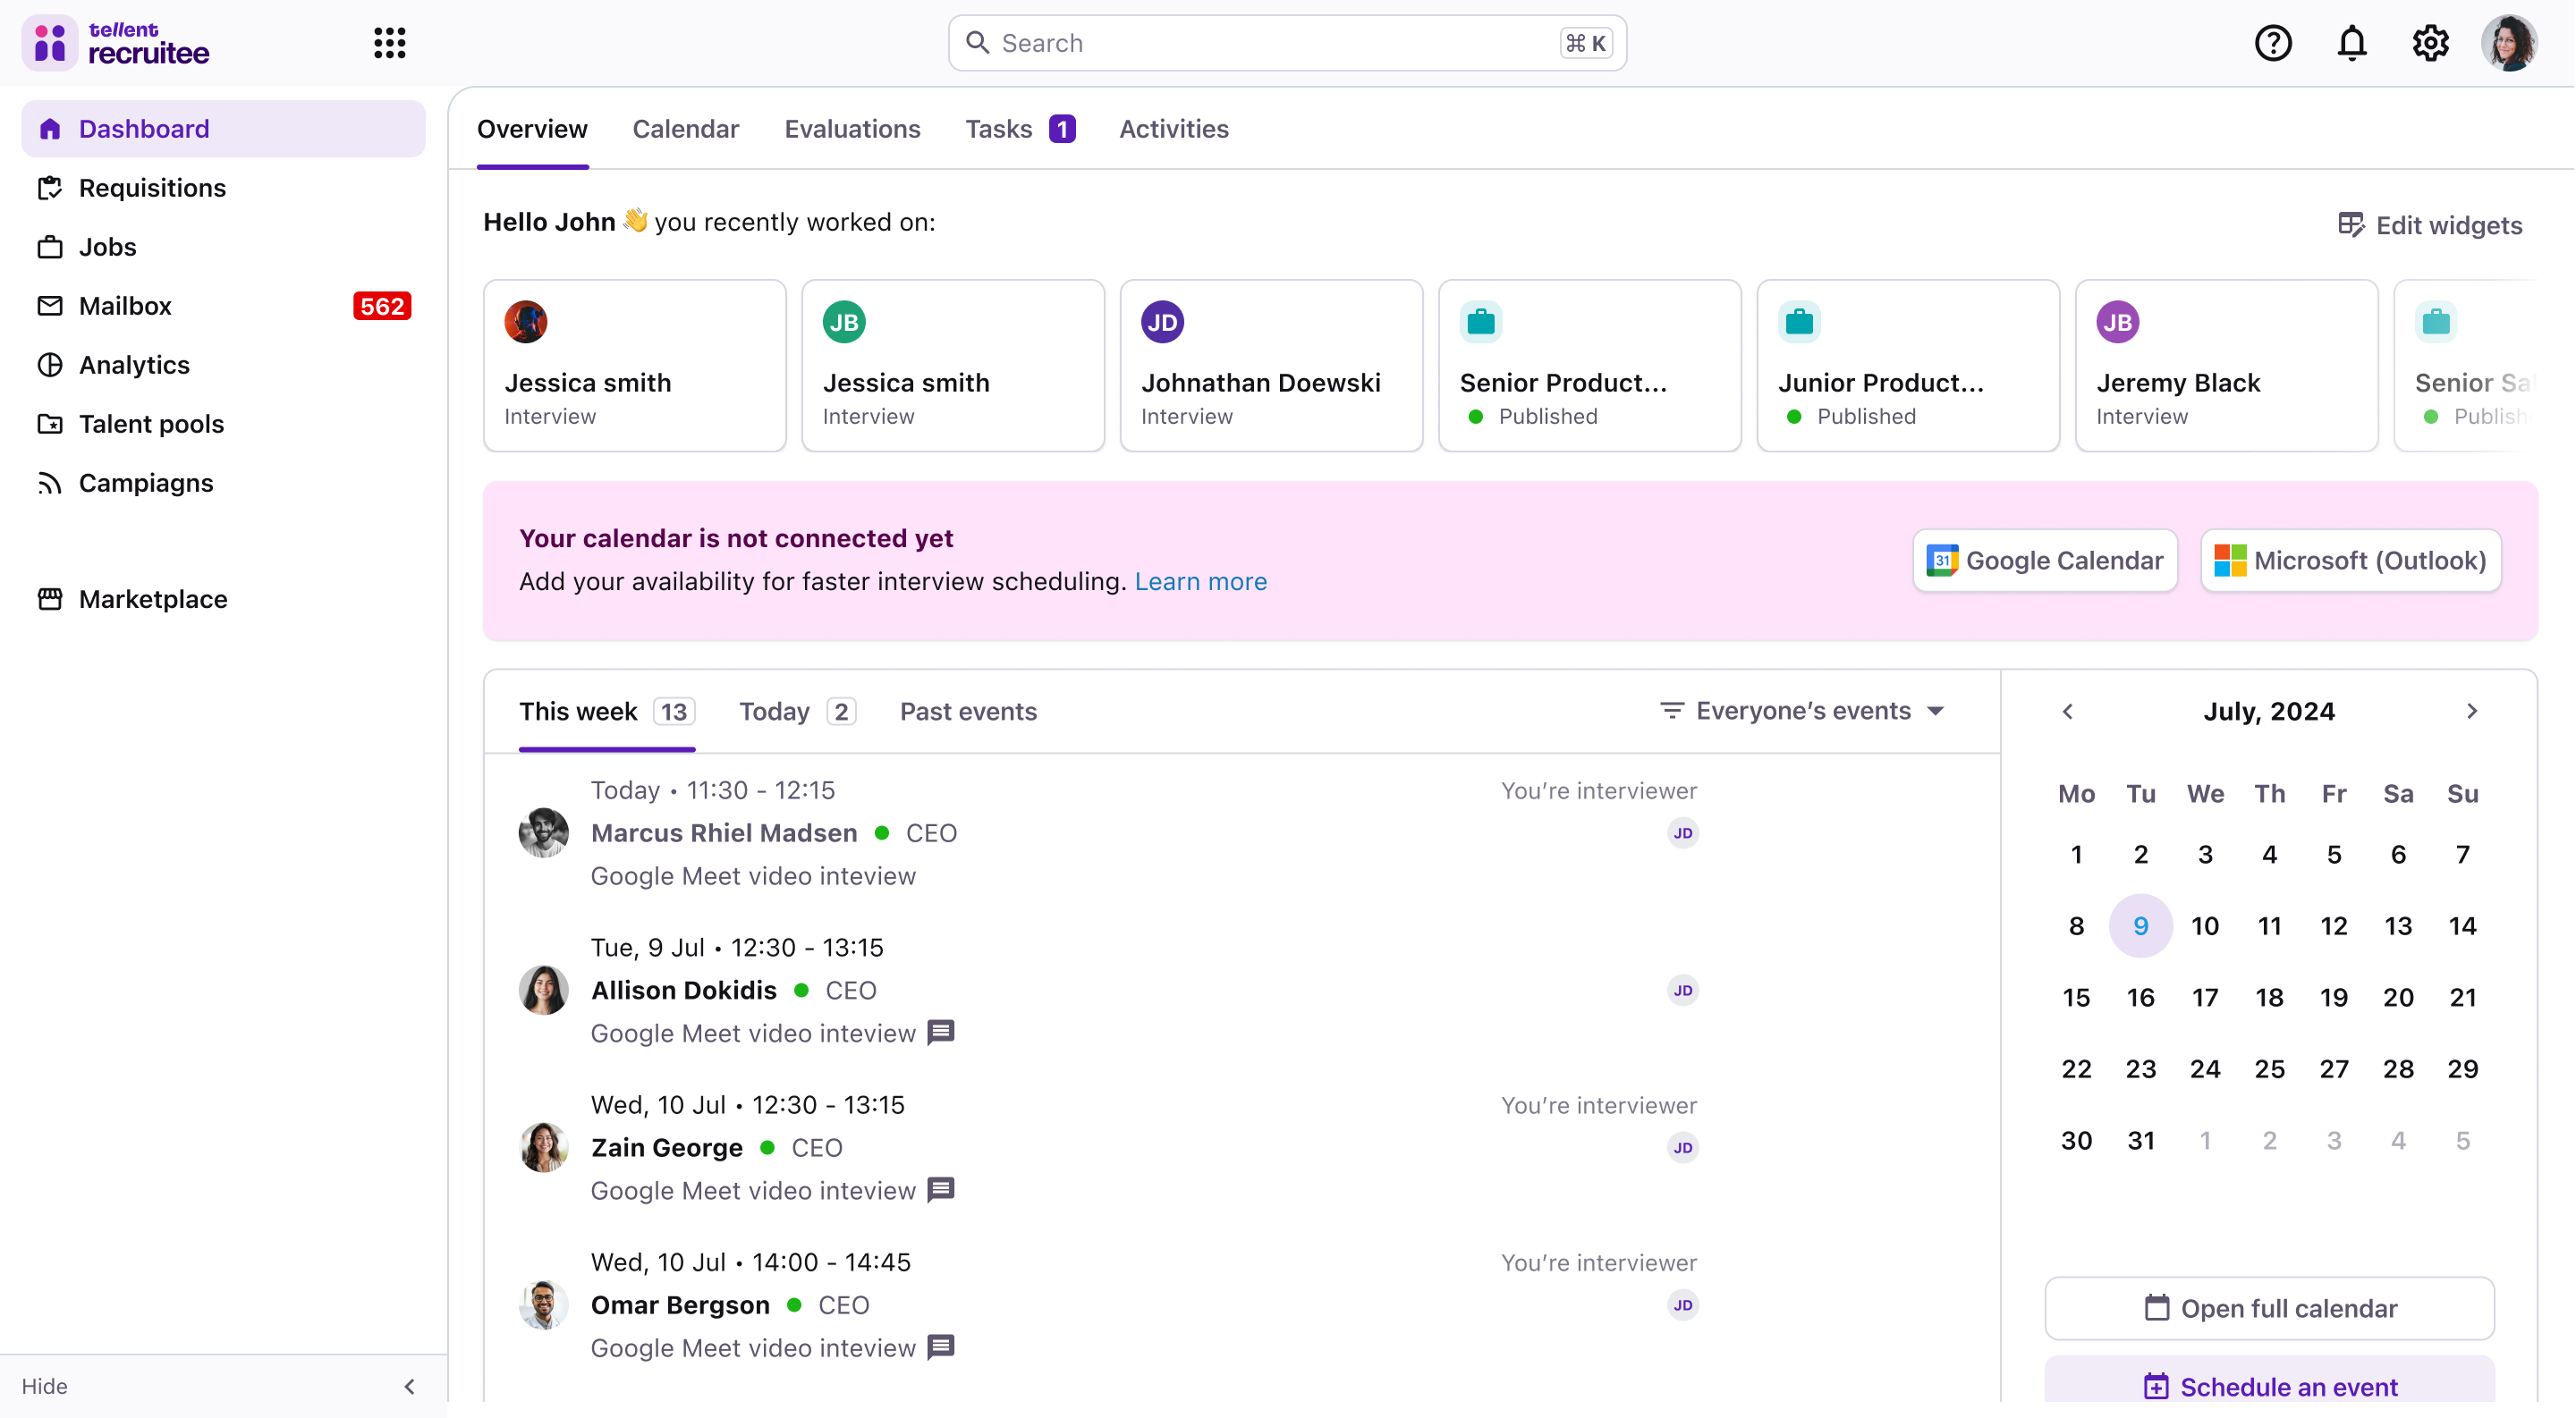Open Allison Dokidis's avatar
Viewport: 2576px width, 1418px height.
(543, 991)
